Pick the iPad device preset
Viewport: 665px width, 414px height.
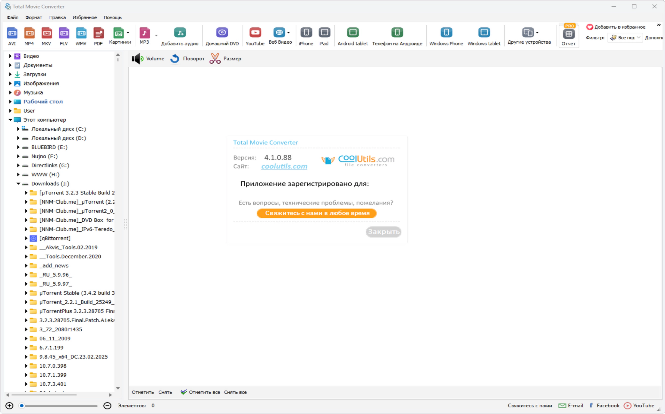click(324, 36)
